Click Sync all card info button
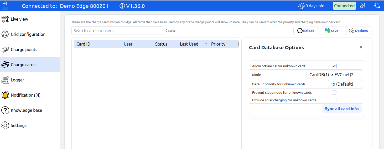The height and width of the screenshot is (149, 384). tap(342, 109)
